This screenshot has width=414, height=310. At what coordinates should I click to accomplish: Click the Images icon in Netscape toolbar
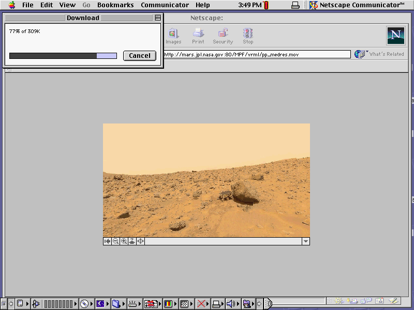pyautogui.click(x=173, y=34)
